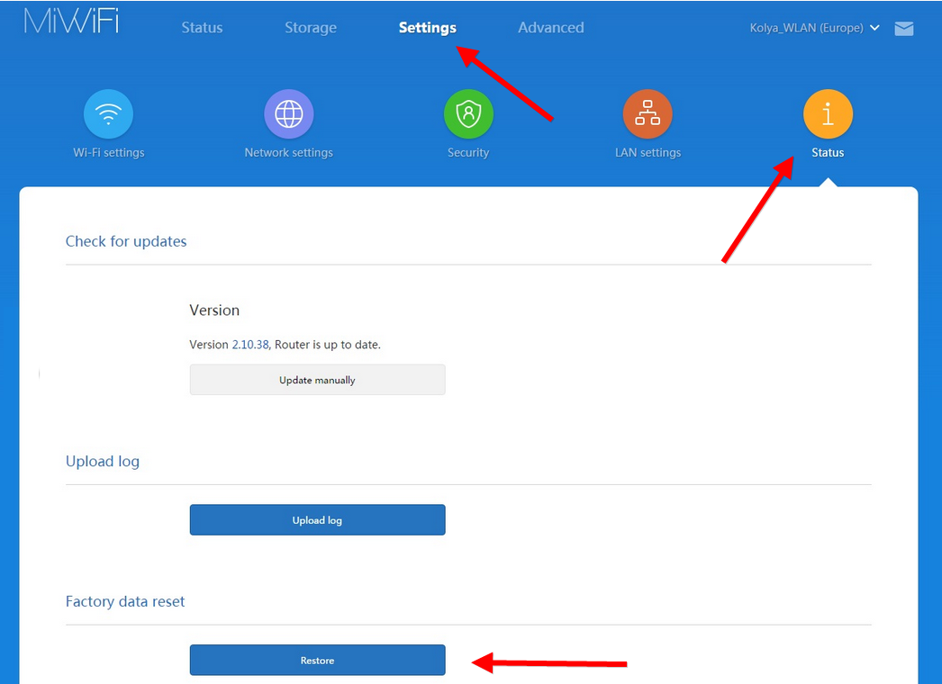Switch to the Status tab in top navigation
Image resolution: width=942 pixels, height=684 pixels.
(x=202, y=28)
